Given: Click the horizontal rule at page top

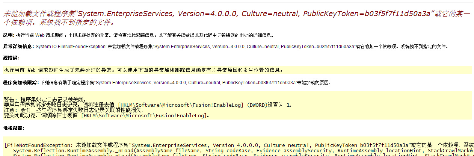Looking at the screenshot, I should coord(237,3).
